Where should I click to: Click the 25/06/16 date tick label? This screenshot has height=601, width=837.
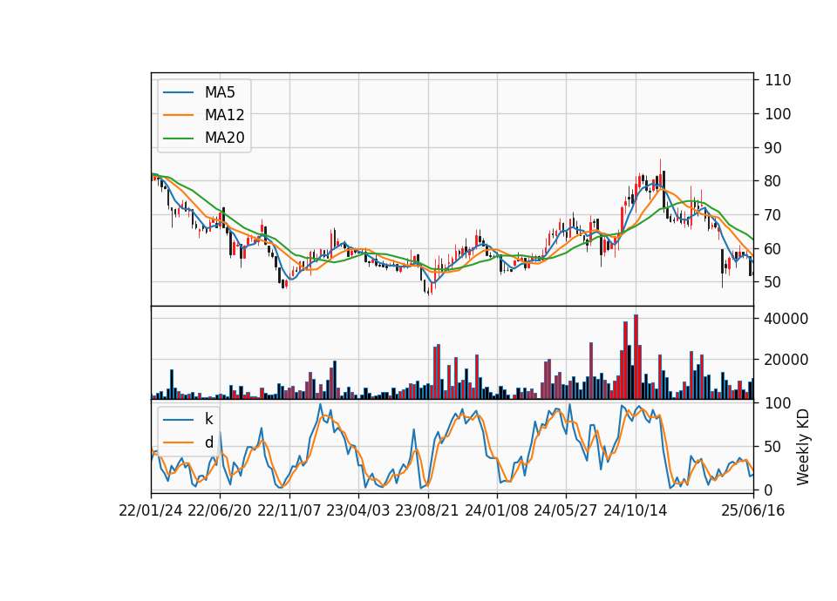753,510
